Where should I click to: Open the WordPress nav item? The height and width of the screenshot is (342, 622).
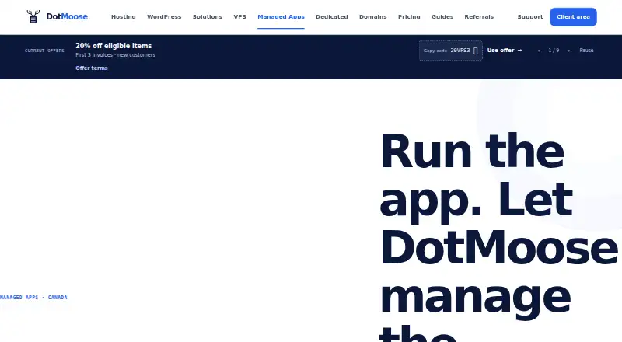[164, 16]
